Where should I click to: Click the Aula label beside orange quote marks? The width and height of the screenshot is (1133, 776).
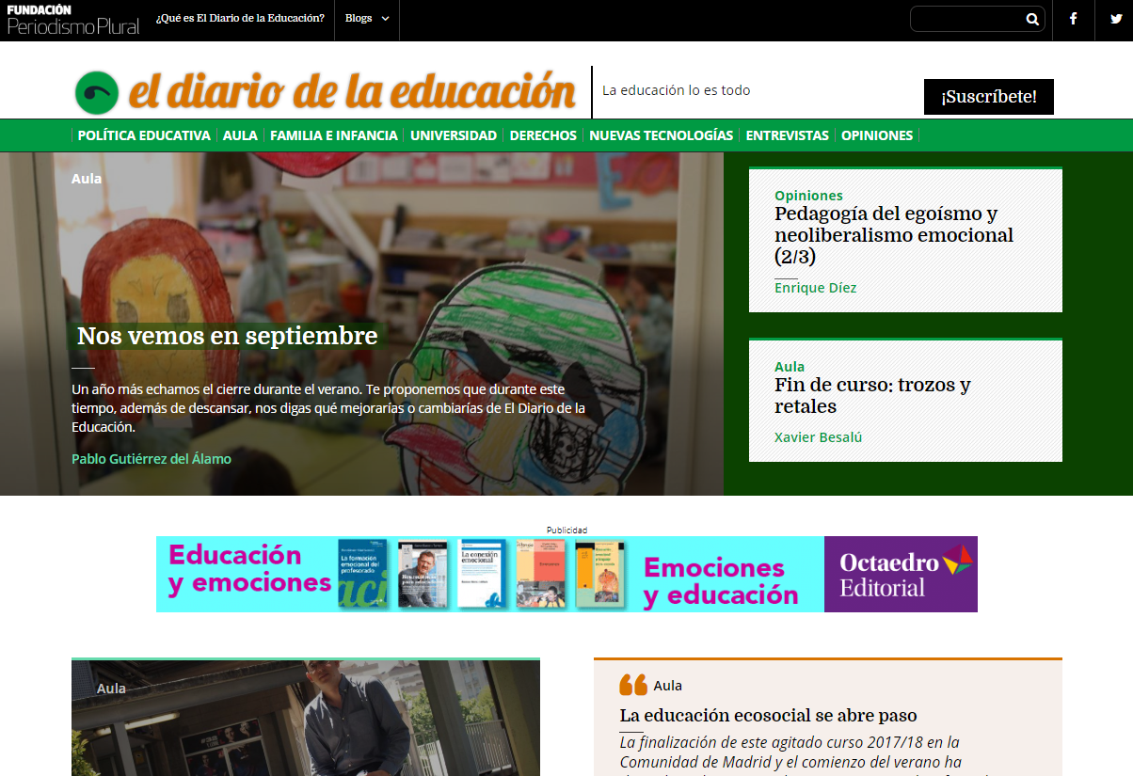[x=667, y=686]
